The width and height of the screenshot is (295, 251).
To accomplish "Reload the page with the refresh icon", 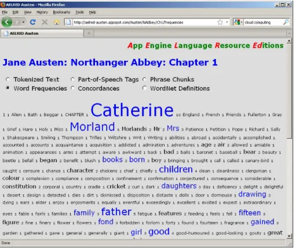I will click(x=33, y=22).
